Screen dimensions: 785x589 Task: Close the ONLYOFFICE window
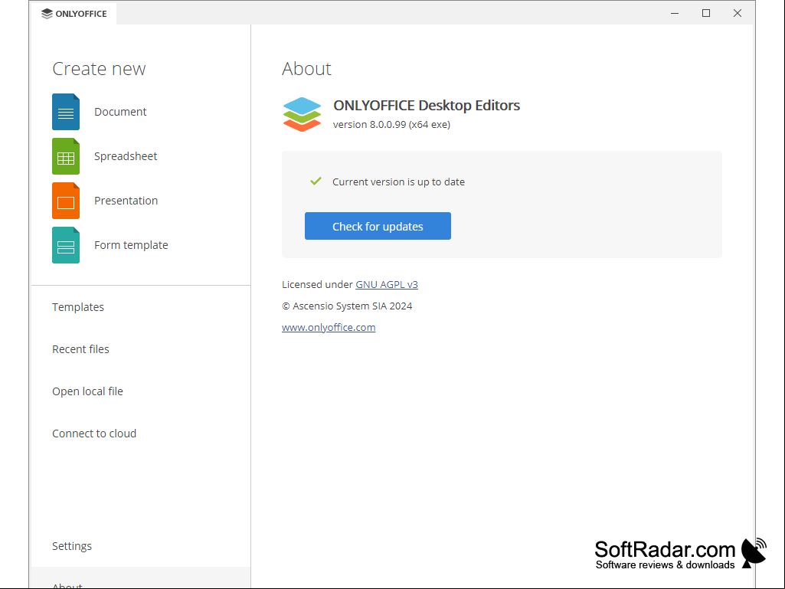pyautogui.click(x=738, y=14)
